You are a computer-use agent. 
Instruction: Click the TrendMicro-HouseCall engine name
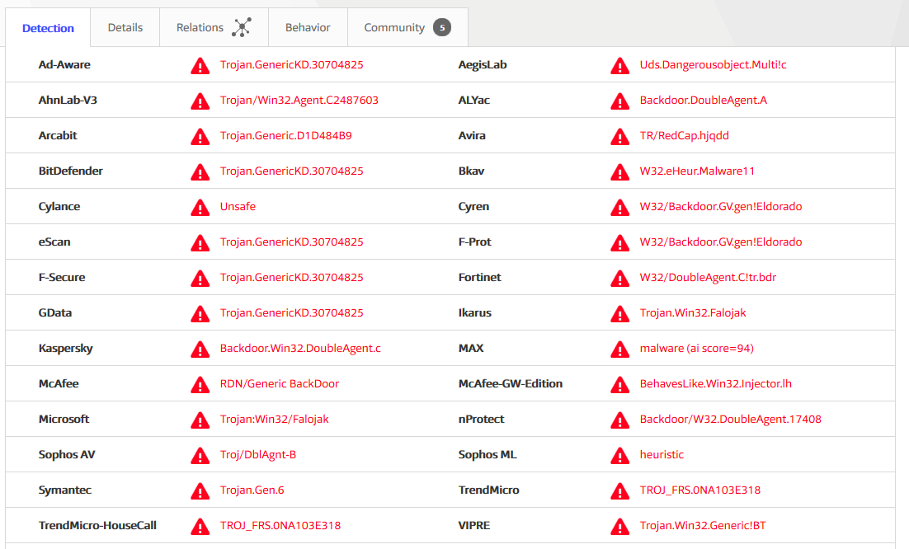[x=97, y=526]
